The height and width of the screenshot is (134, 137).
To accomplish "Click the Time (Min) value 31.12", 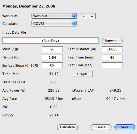I will click(54, 74).
